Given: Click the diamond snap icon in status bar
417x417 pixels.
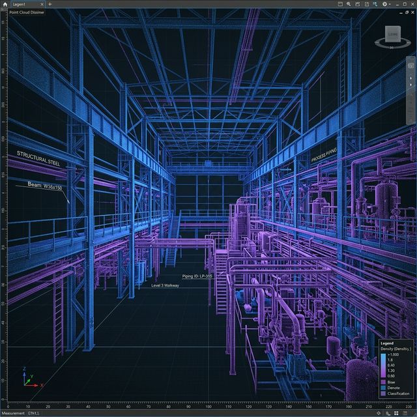Looking at the screenshot, I should pos(379,413).
